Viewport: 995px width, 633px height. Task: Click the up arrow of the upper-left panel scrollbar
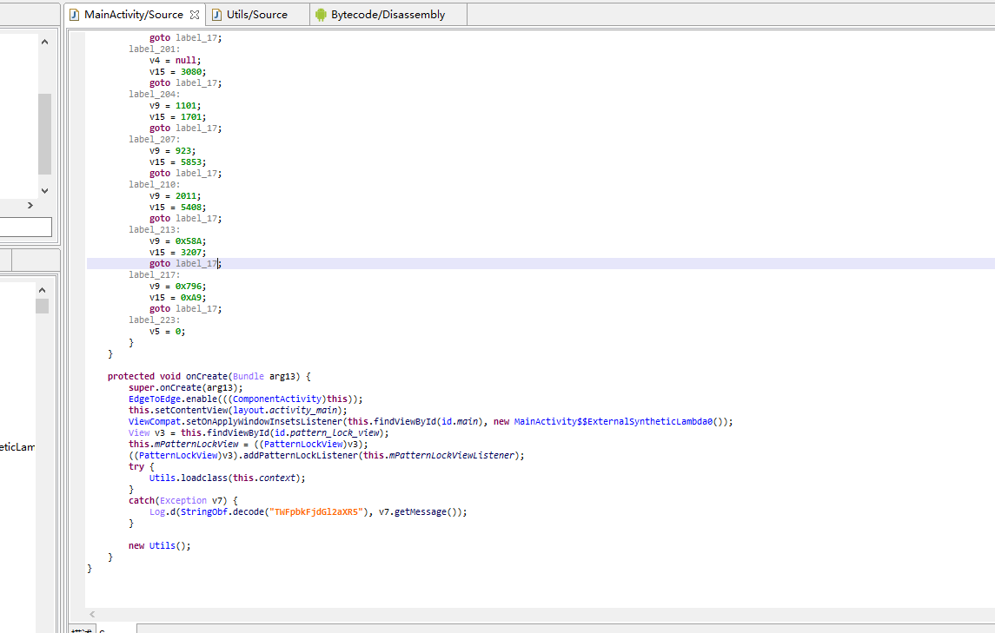(44, 42)
